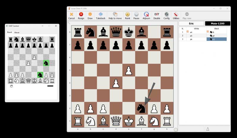Offer a draw with Draw icon
The width and height of the screenshot is (237, 138).
(x=90, y=15)
